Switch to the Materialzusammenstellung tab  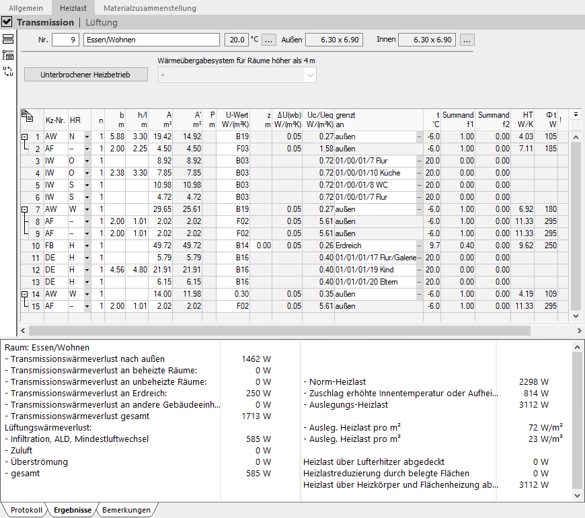150,8
